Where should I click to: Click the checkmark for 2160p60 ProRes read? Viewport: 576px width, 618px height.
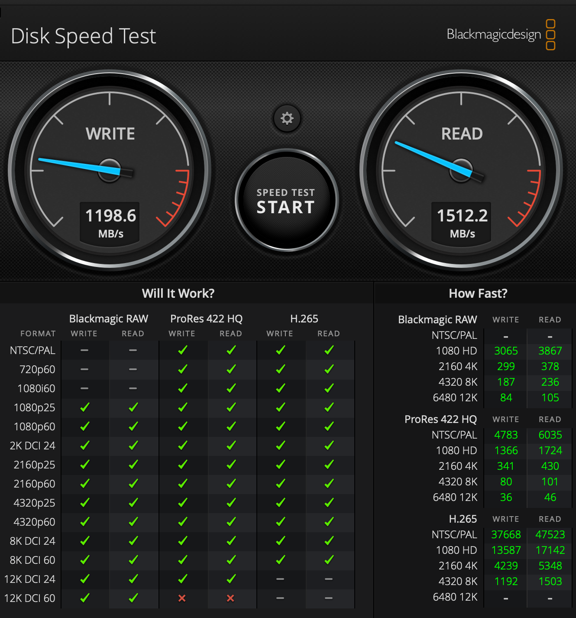pos(231,483)
